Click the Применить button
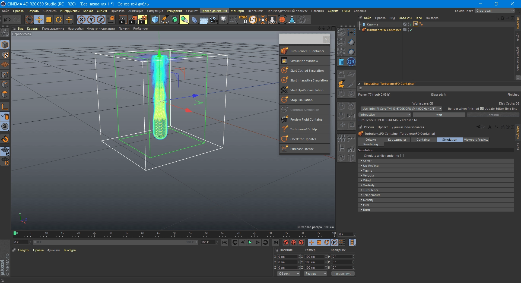 [x=343, y=274]
